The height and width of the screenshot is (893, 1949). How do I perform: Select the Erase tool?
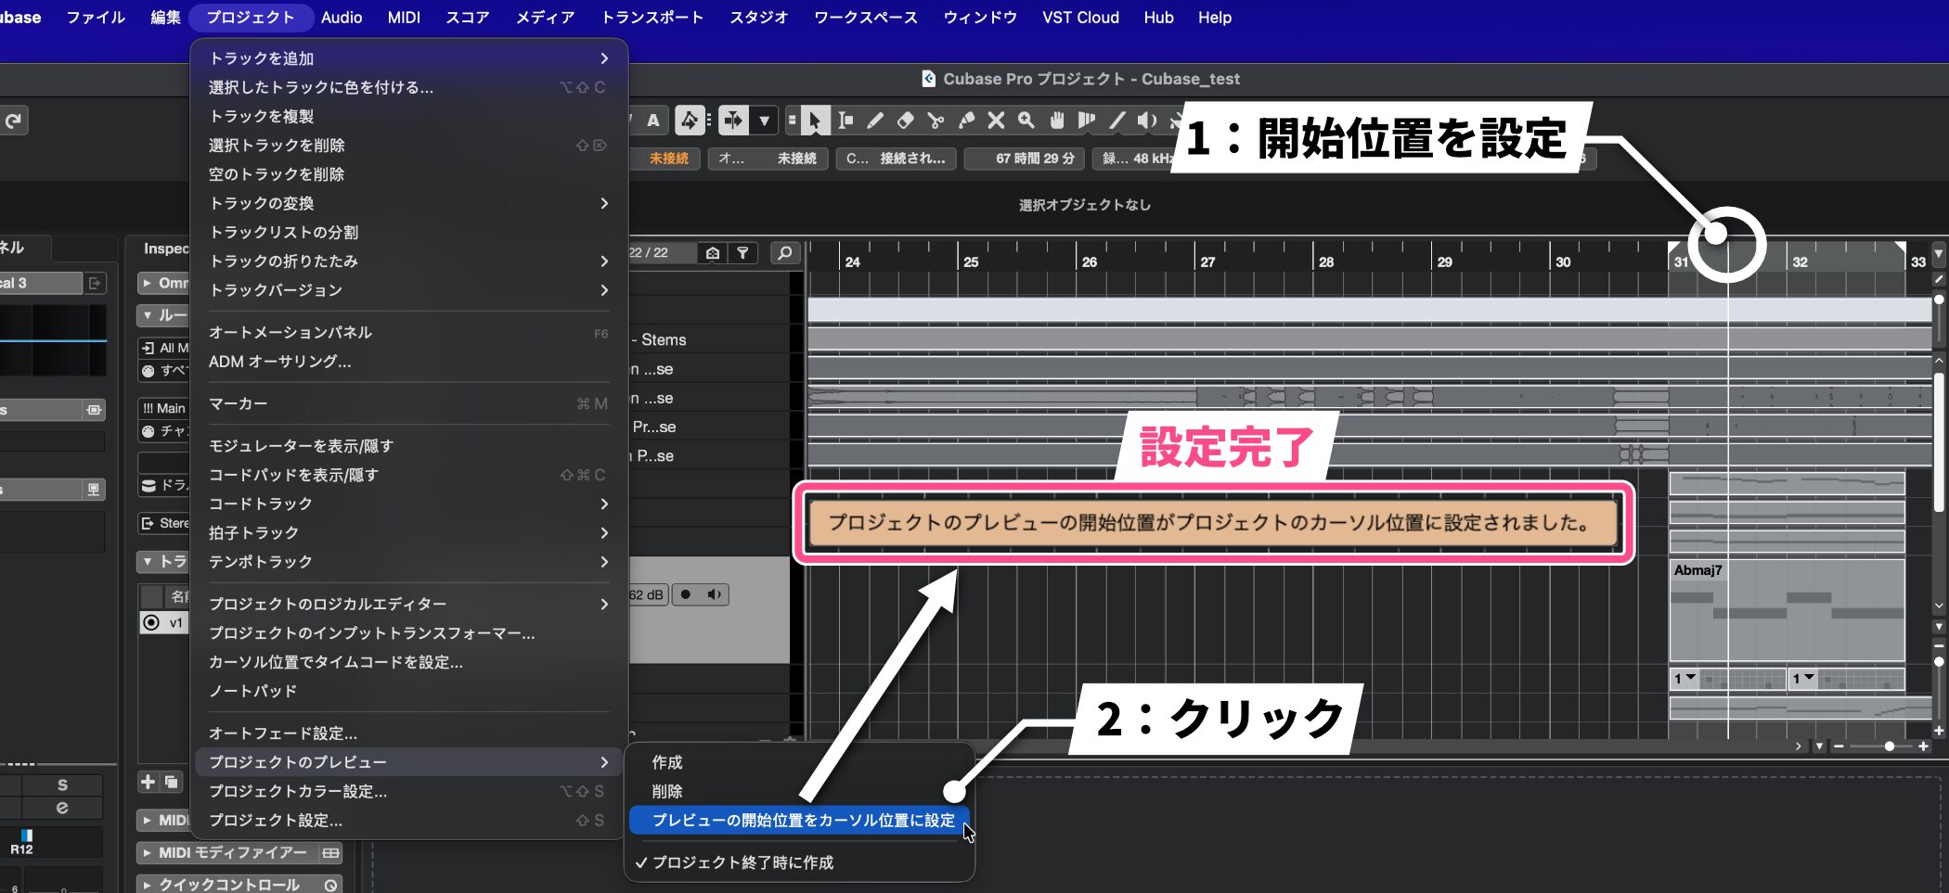905,121
